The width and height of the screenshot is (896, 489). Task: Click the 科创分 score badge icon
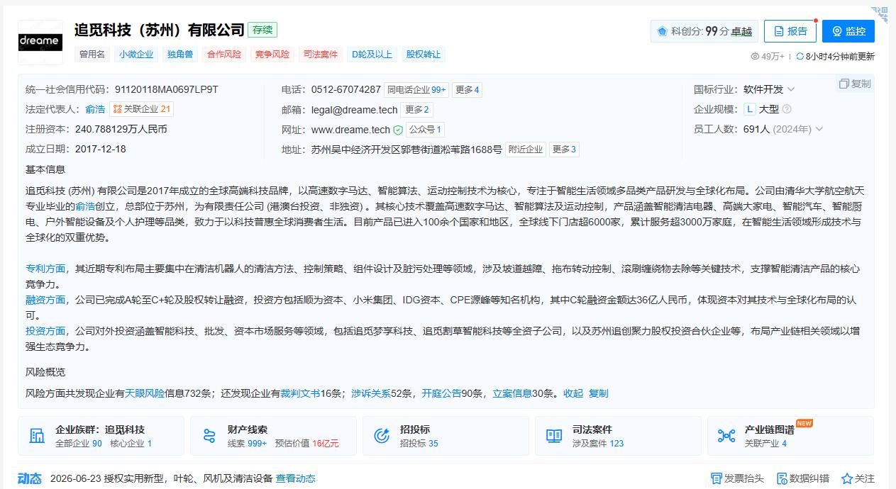tap(662, 31)
